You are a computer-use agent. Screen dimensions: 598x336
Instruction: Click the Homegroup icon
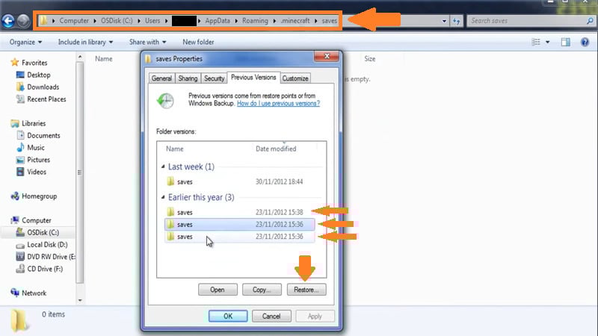(16, 196)
